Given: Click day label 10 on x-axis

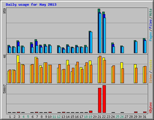Looking at the screenshot, I should pyautogui.click(x=50, y=117).
